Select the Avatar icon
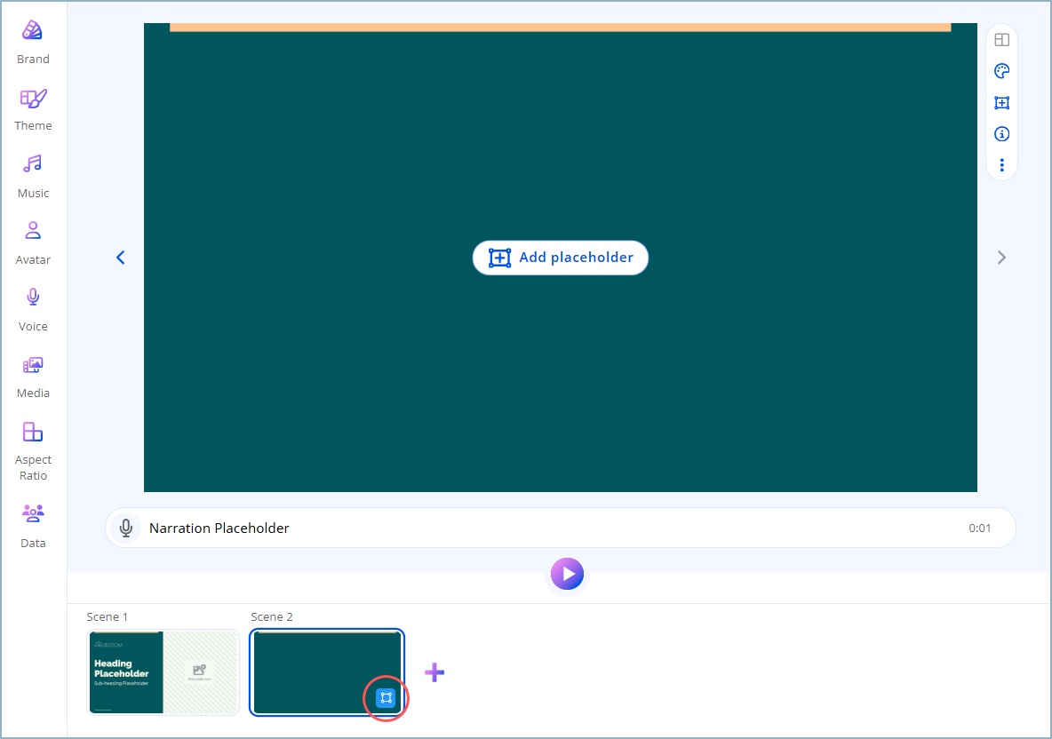Image resolution: width=1052 pixels, height=739 pixels. [33, 230]
